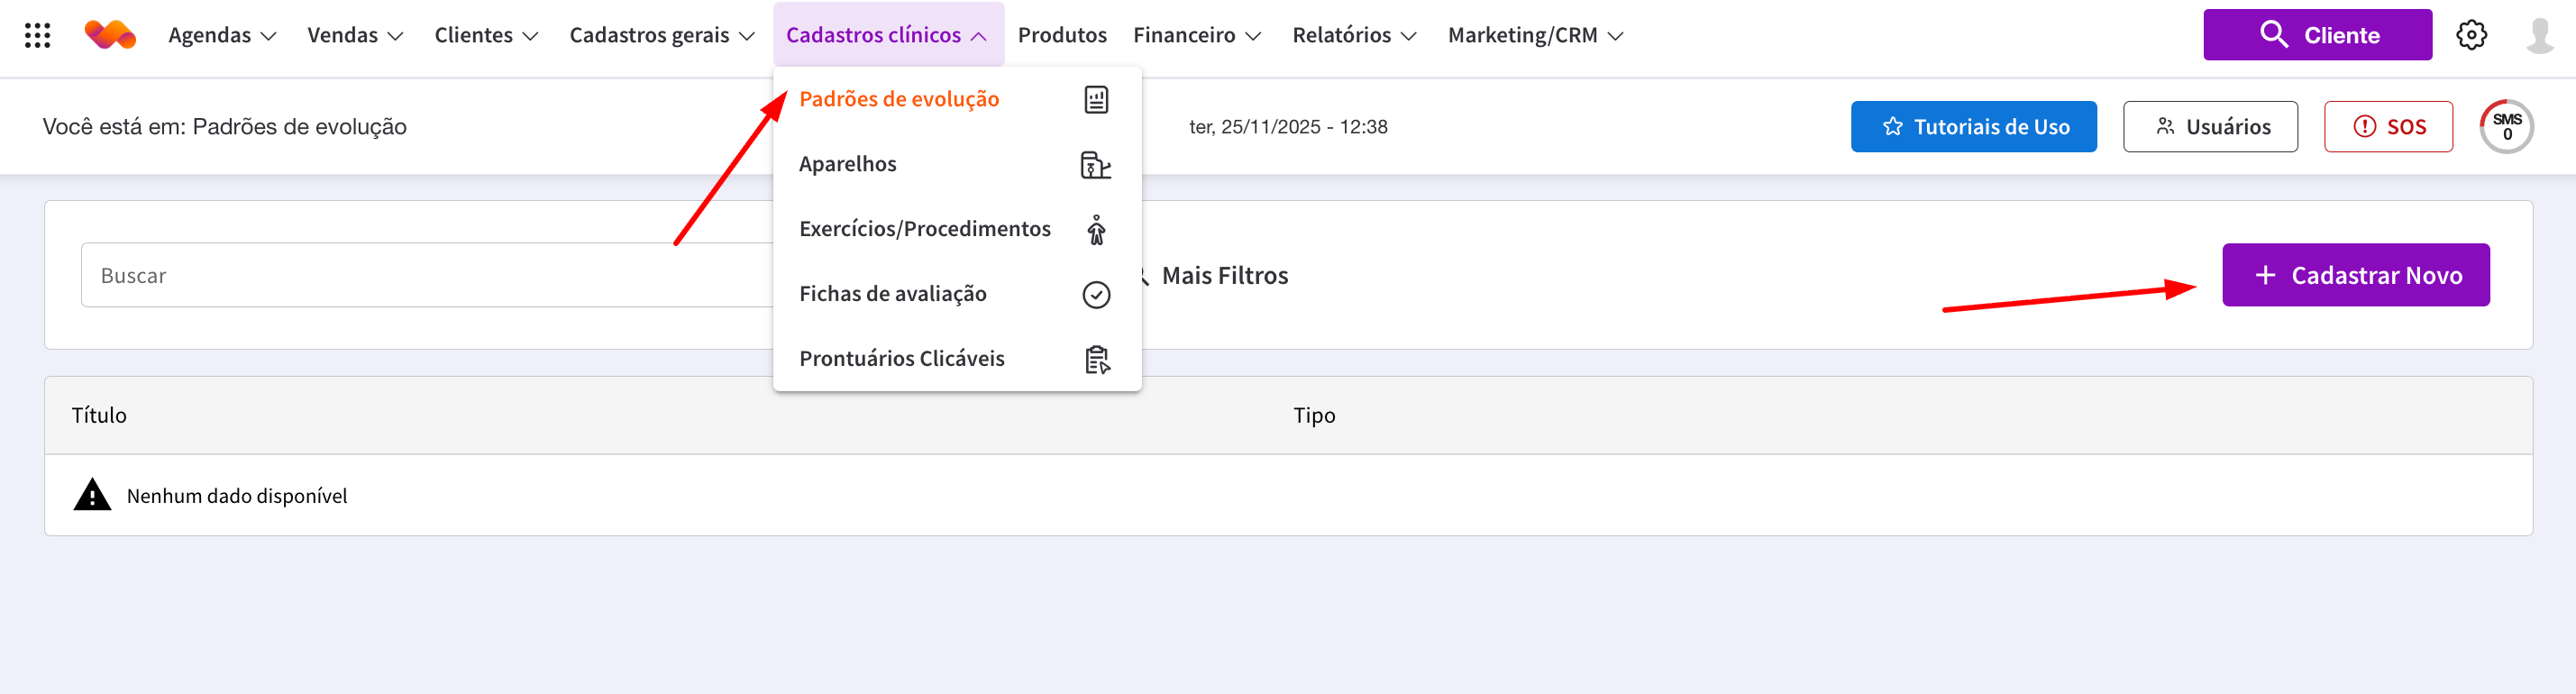
Task: Click the Aparelhos equipment icon
Action: 1096,164
